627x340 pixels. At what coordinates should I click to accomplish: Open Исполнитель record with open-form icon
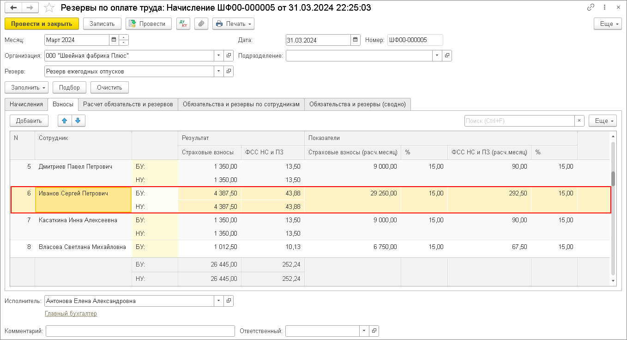coord(229,301)
